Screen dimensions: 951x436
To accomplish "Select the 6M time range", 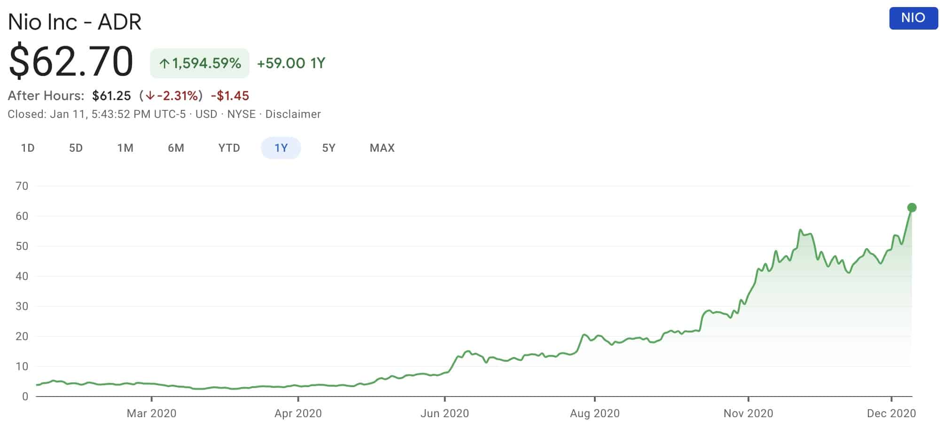I will point(176,148).
